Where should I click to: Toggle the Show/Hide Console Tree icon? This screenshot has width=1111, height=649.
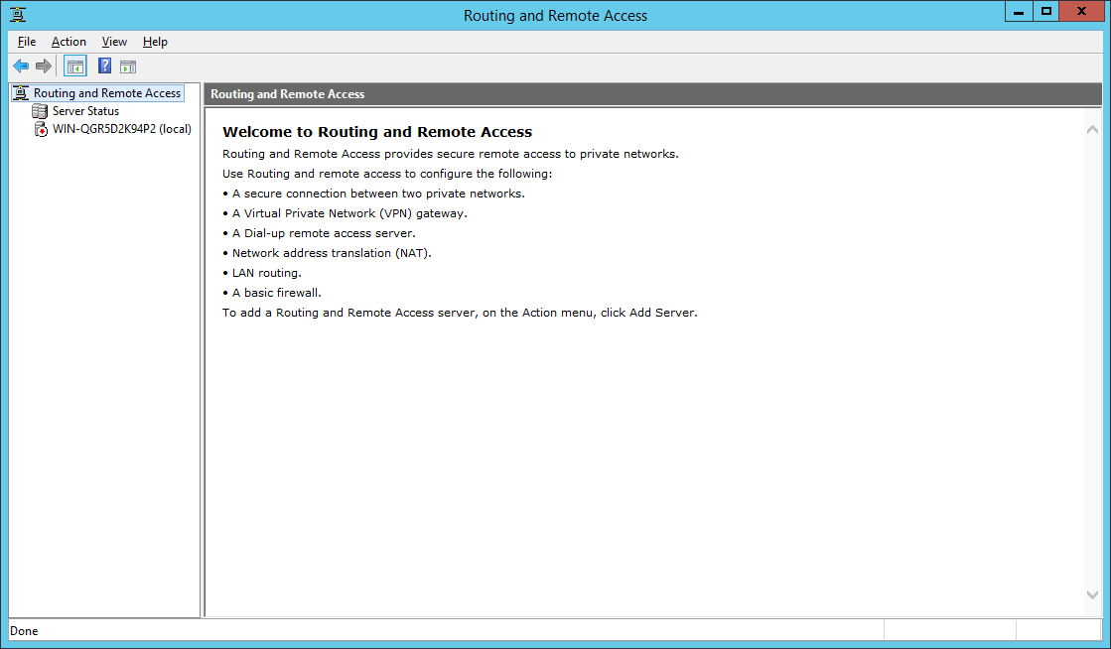[75, 66]
